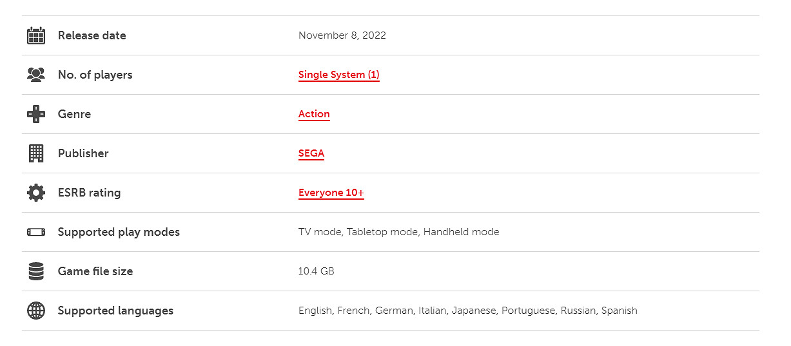Follow the Action genre link
Screen dimensions: 791x346
point(314,114)
